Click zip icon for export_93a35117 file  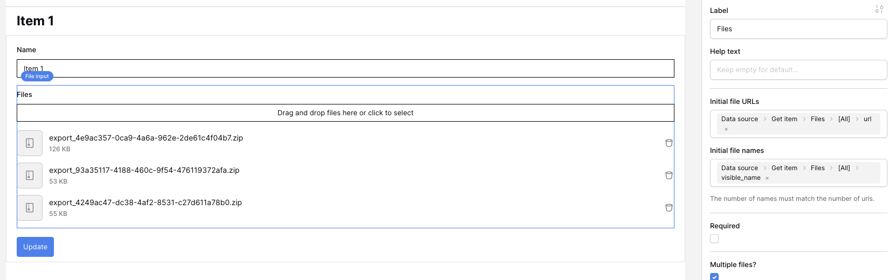click(x=30, y=176)
